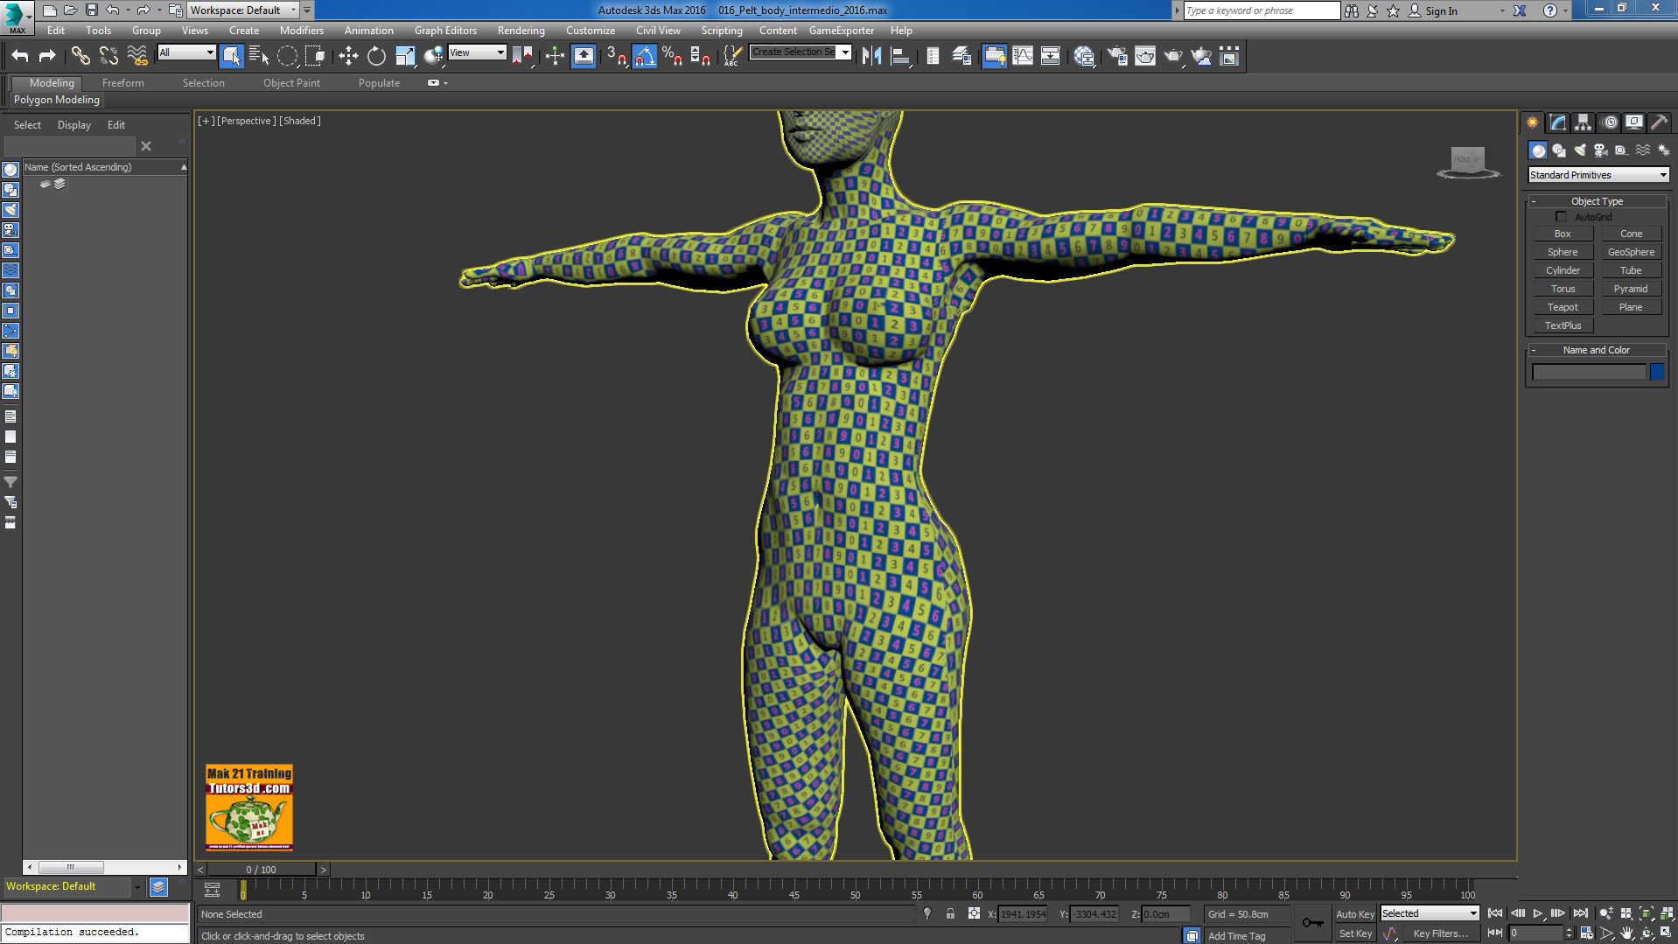Toggle Window/Crossing selection mode
The width and height of the screenshot is (1678, 944).
tap(315, 56)
